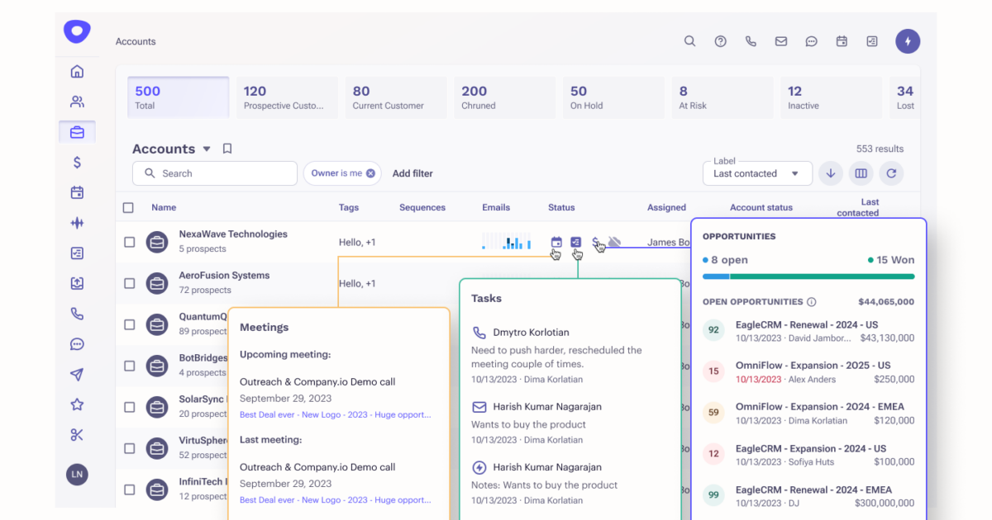The image size is (992, 520).
Task: Open the sidebar calendar icon
Action: 77,193
